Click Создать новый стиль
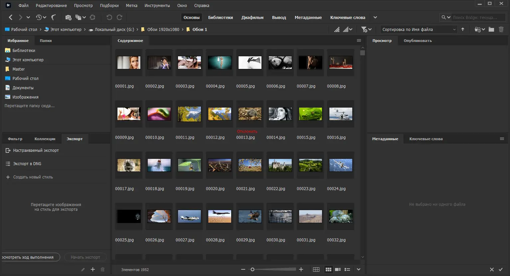 point(33,177)
